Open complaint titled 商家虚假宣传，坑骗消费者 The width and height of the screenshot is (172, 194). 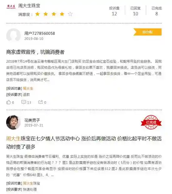35,52
